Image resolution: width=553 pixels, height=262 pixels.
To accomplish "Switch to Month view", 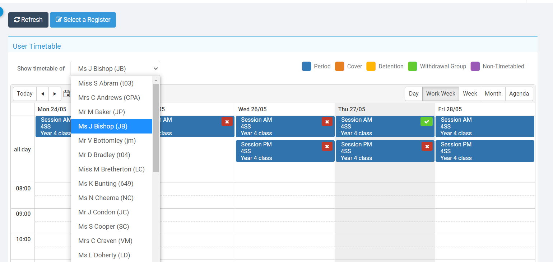I will pos(493,94).
